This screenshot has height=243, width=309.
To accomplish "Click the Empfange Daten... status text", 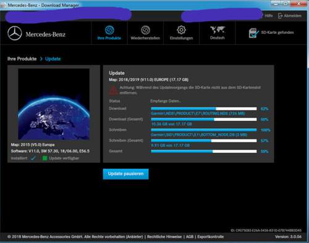I will click(166, 101).
